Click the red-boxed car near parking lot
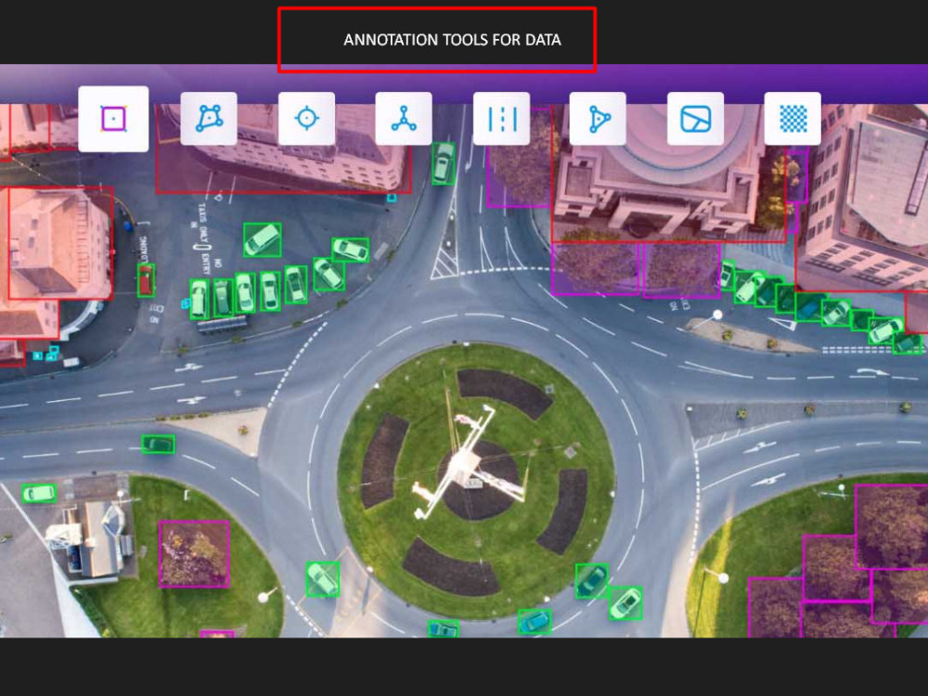 click(146, 280)
